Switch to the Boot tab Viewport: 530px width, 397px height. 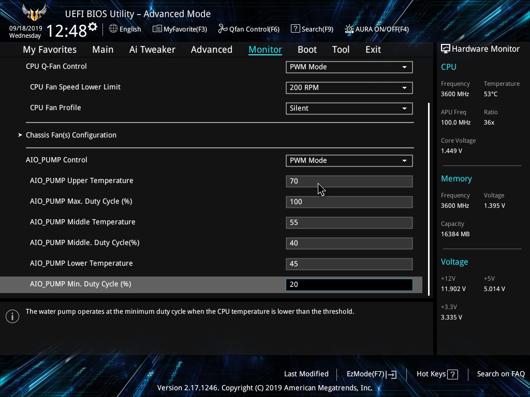click(x=307, y=49)
